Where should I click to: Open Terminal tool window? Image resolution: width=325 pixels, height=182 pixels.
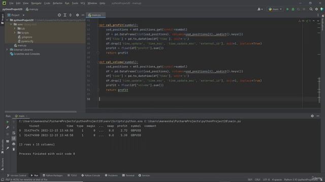click(x=128, y=175)
